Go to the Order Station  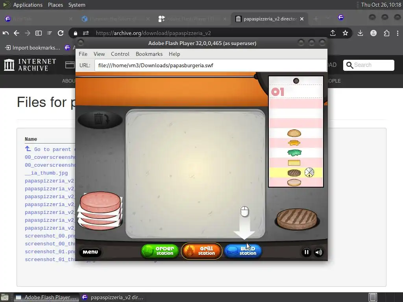[160, 251]
